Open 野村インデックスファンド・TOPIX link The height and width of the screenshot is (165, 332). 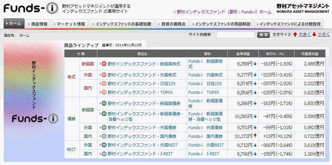coord(140,93)
